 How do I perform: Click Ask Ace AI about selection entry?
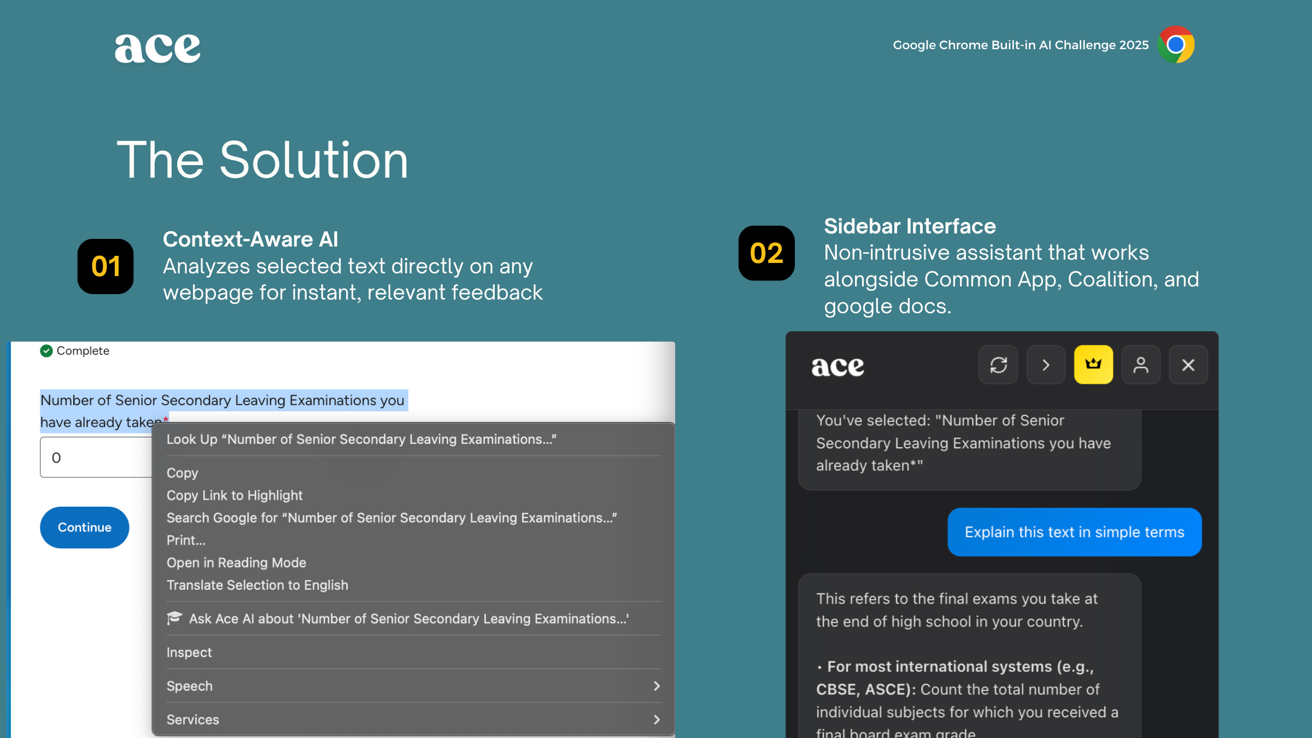click(x=408, y=619)
